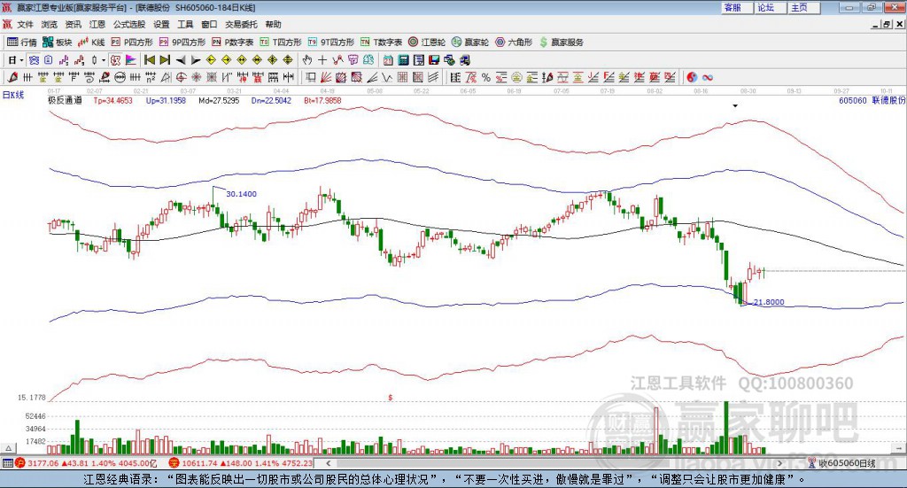Click the Tp=34.4653 value
Screen dimensions: 907x488
click(112, 100)
